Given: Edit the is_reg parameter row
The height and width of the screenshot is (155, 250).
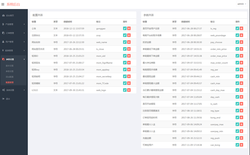Looking at the screenshot, I should tap(237, 28).
